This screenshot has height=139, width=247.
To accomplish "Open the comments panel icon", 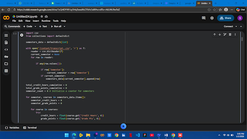I will coord(203,18).
